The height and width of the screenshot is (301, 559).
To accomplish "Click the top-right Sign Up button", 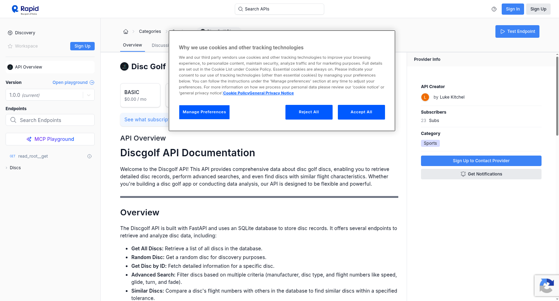I will [538, 9].
